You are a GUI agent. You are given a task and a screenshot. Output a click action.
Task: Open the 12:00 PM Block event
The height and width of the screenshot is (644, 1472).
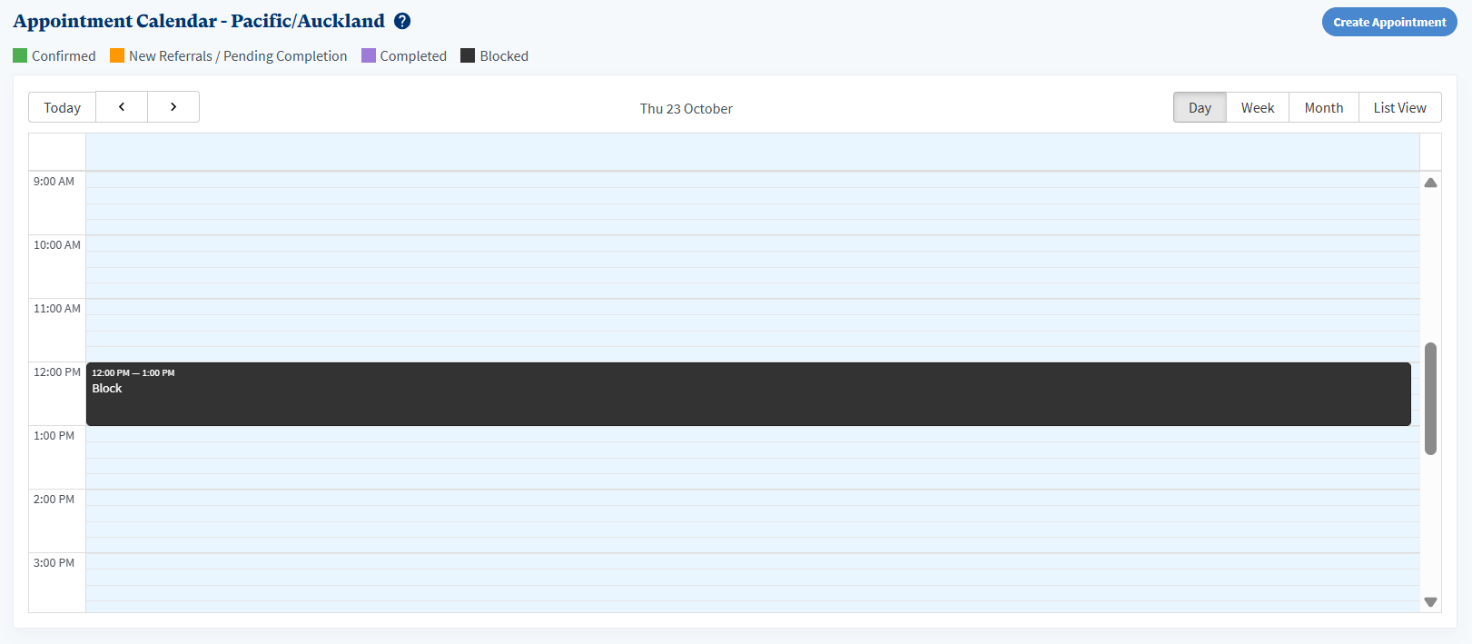748,394
